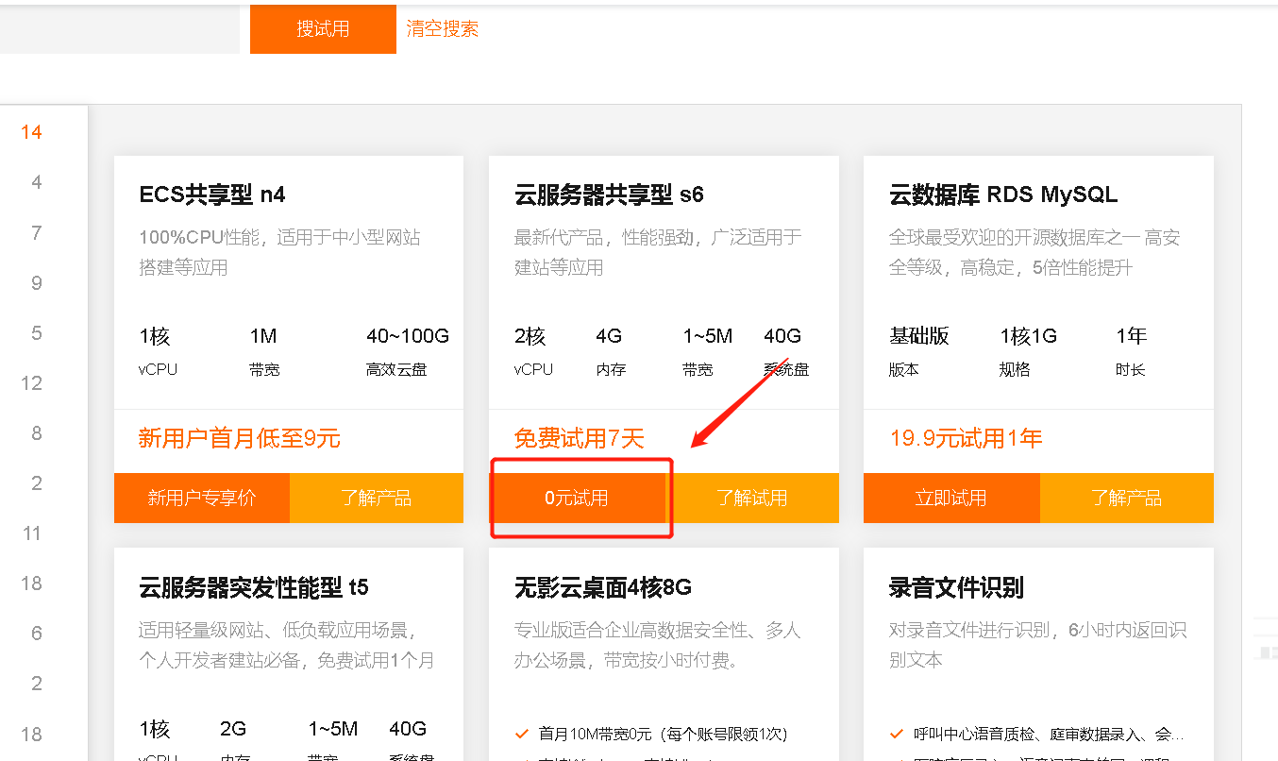Image resolution: width=1278 pixels, height=761 pixels.
Task: Select the sidebar count 6
Action: (x=37, y=633)
